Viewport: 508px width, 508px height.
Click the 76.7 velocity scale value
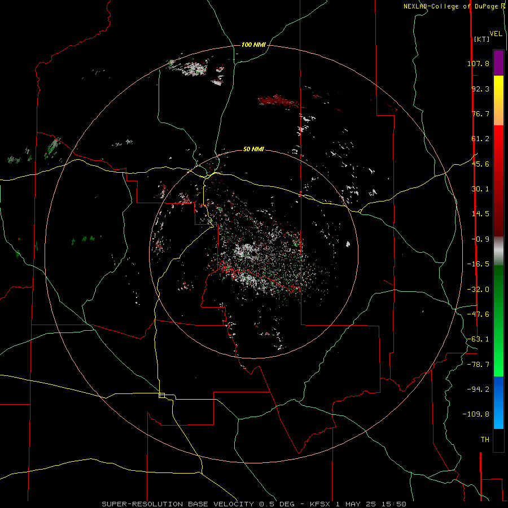[x=480, y=113]
